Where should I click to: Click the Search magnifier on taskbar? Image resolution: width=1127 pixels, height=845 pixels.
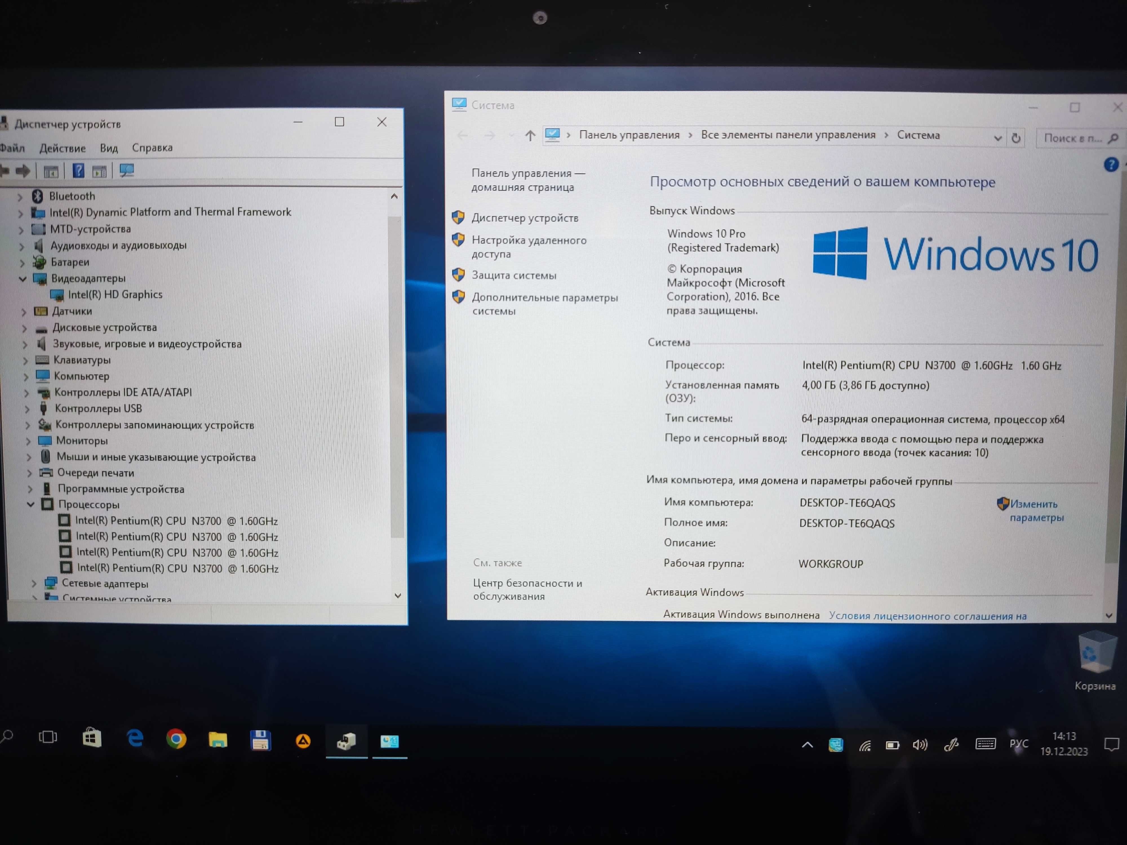tap(7, 737)
